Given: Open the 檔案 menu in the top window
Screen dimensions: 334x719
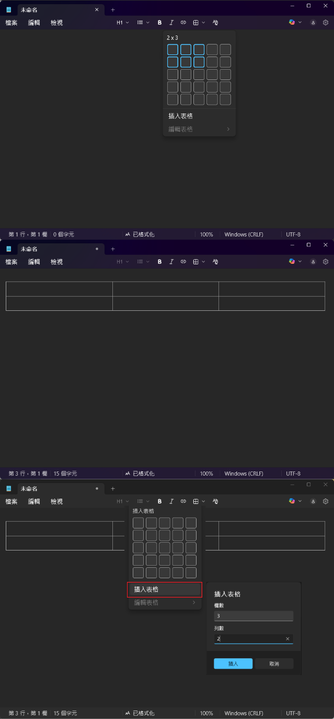Looking at the screenshot, I should [11, 23].
